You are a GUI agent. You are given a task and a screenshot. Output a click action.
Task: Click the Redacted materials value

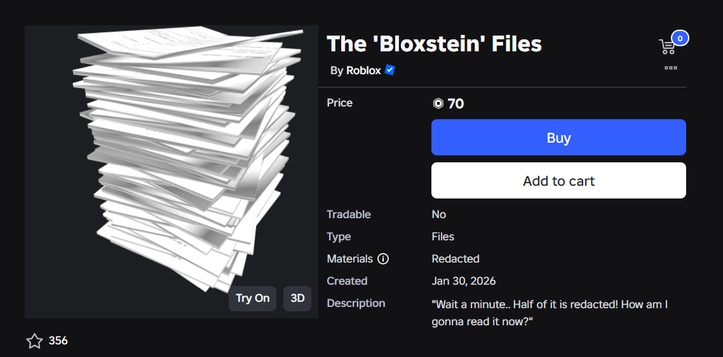tap(455, 259)
